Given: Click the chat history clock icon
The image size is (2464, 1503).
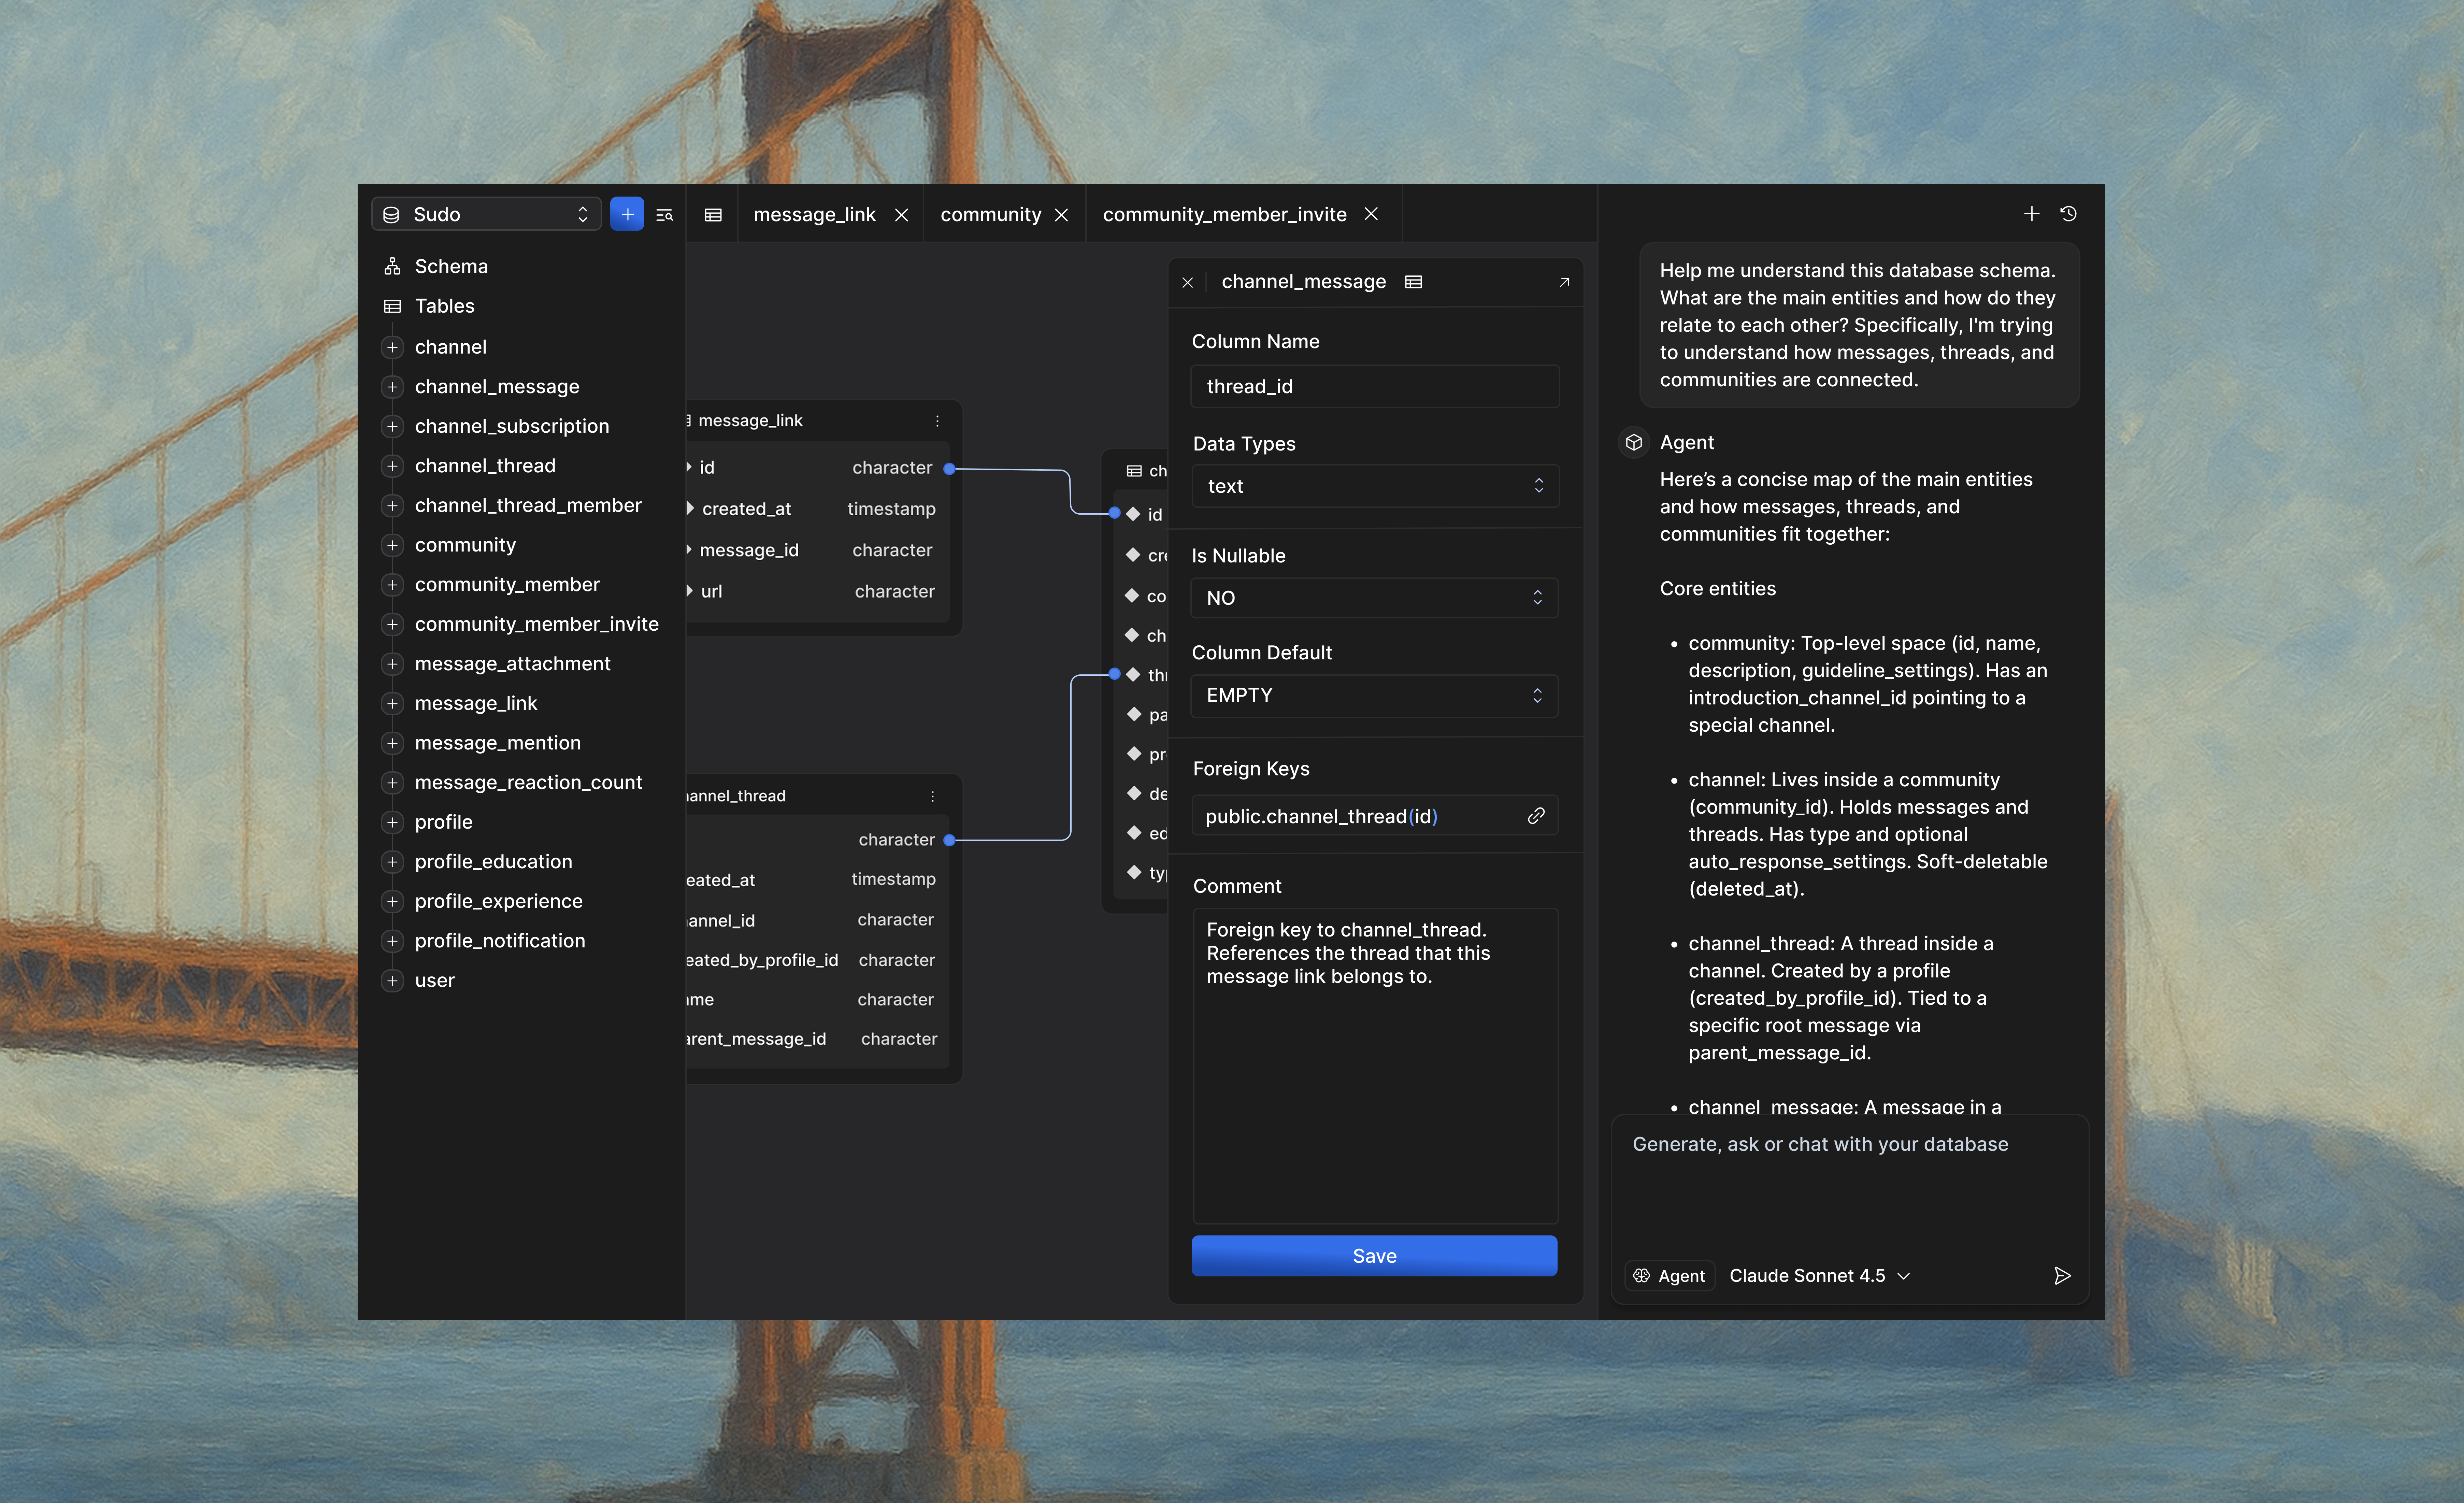Looking at the screenshot, I should pos(2068,214).
